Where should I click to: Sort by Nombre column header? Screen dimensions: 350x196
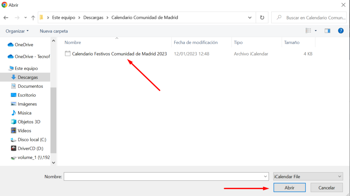73,42
